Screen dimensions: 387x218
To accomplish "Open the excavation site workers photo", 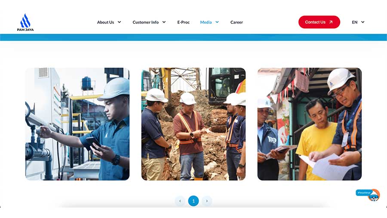I will [193, 124].
